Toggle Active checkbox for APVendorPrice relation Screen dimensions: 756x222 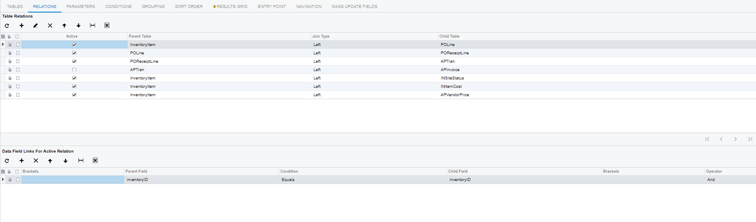pyautogui.click(x=74, y=95)
